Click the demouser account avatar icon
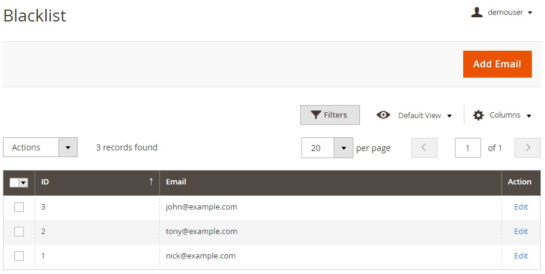Screen dimensions: 545x274 pos(476,13)
